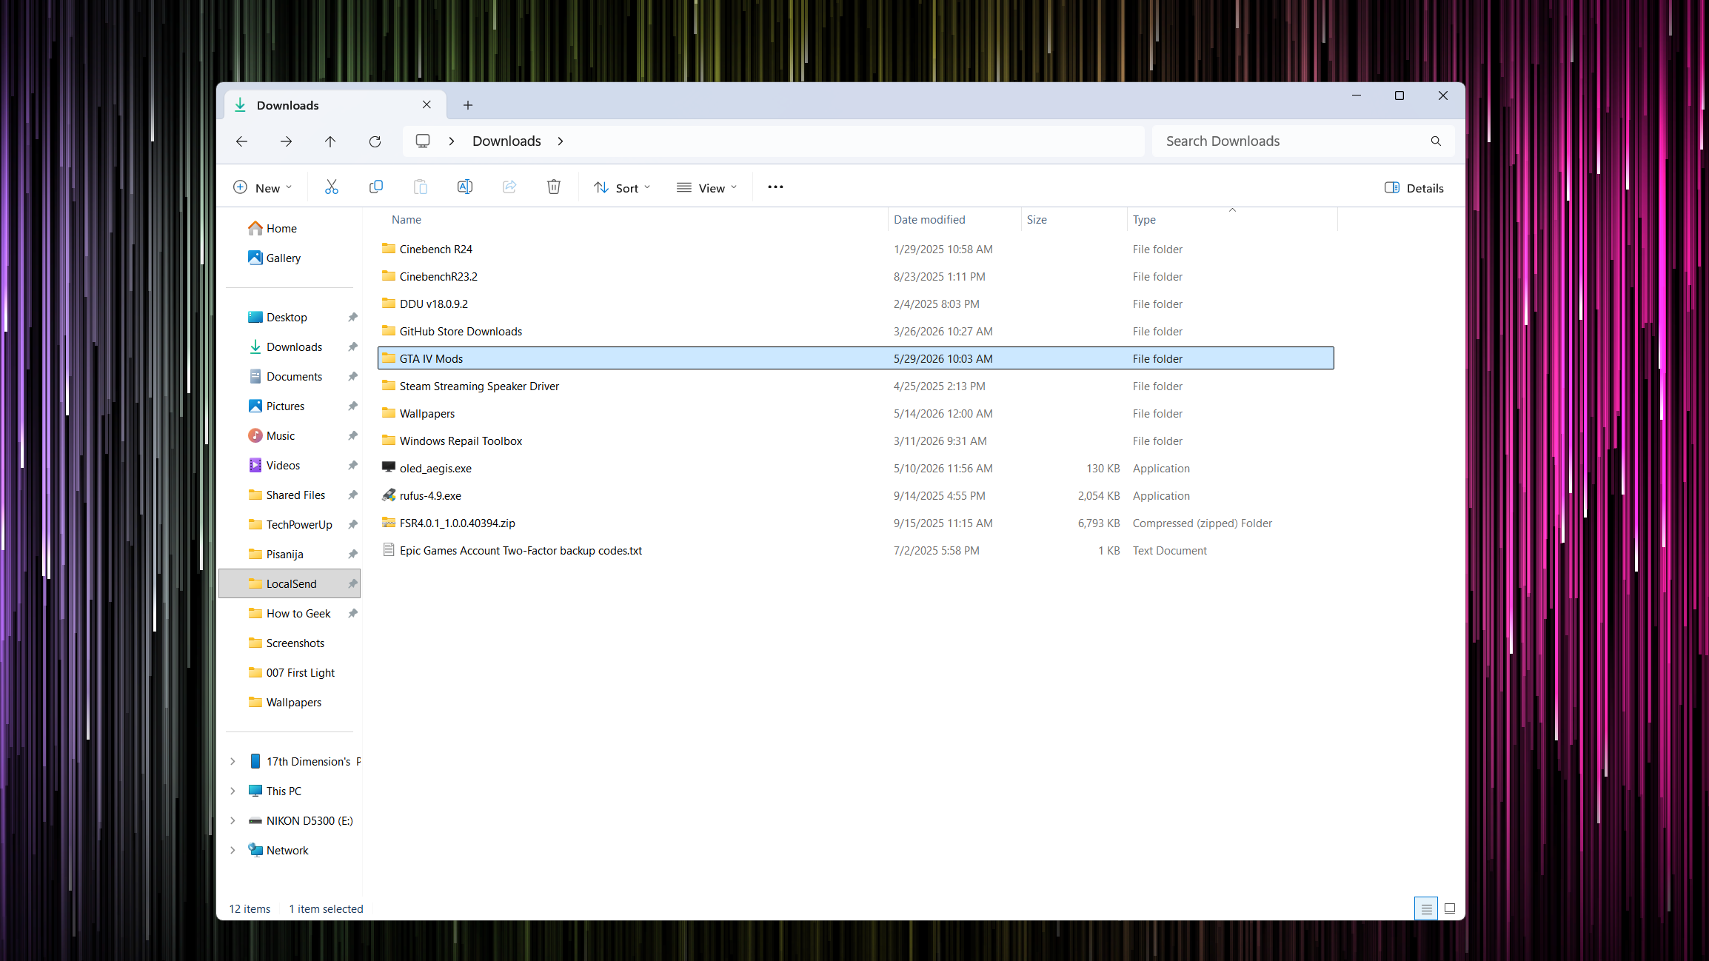Viewport: 1709px width, 961px height.
Task: Close the Downloads tab
Action: coord(427,105)
